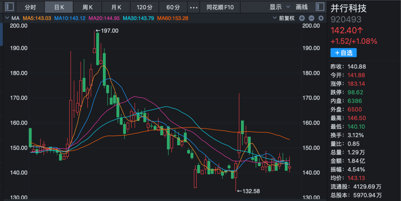This screenshot has height=201, width=401.
Task: Select the 60分 period tab
Action: tap(173, 7)
